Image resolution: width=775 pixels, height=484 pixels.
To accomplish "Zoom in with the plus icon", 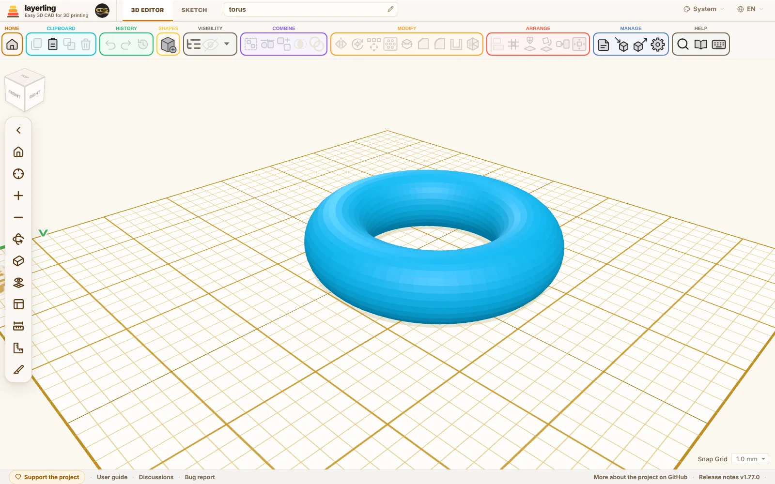I will [18, 196].
